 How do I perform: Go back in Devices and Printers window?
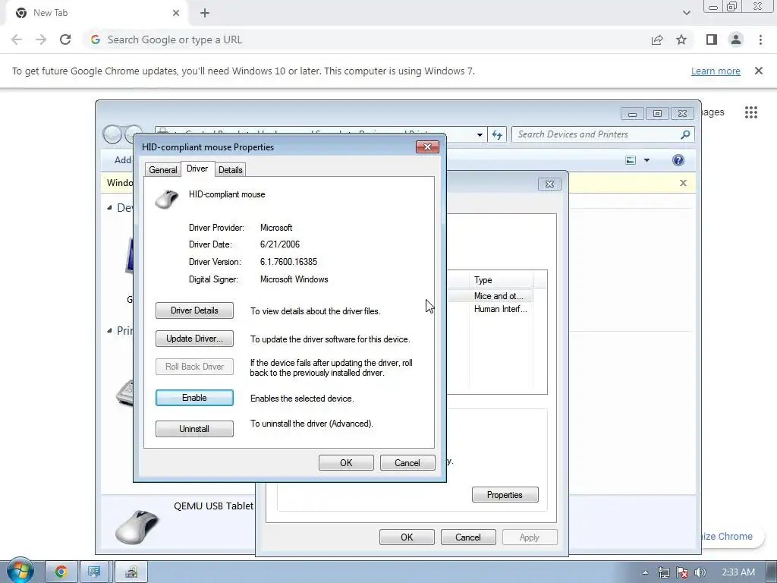[x=112, y=134]
